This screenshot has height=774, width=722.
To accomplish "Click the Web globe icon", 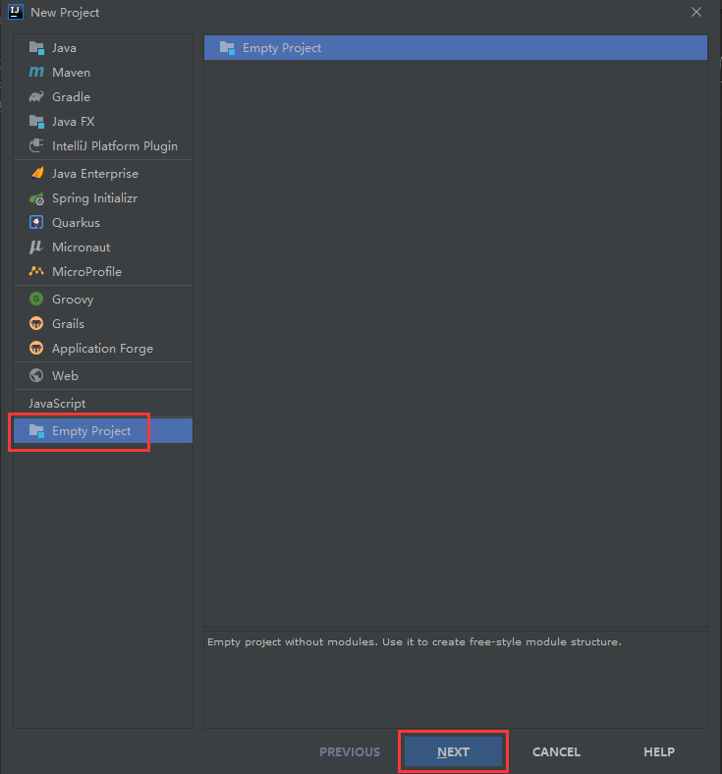I will [x=36, y=375].
